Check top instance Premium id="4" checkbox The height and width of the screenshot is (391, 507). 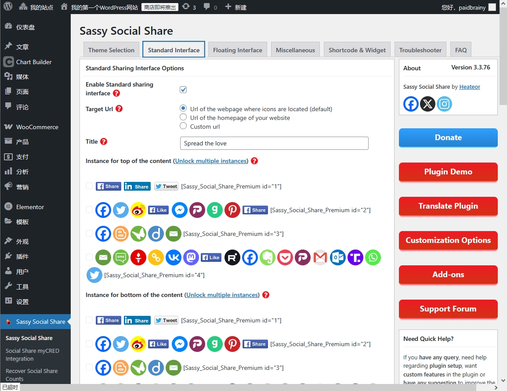pyautogui.click(x=89, y=257)
